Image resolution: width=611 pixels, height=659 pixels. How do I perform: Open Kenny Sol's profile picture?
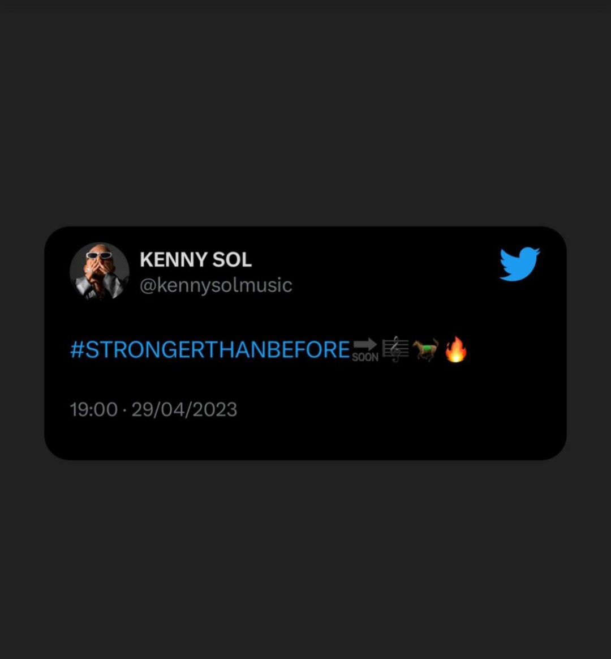pos(100,272)
